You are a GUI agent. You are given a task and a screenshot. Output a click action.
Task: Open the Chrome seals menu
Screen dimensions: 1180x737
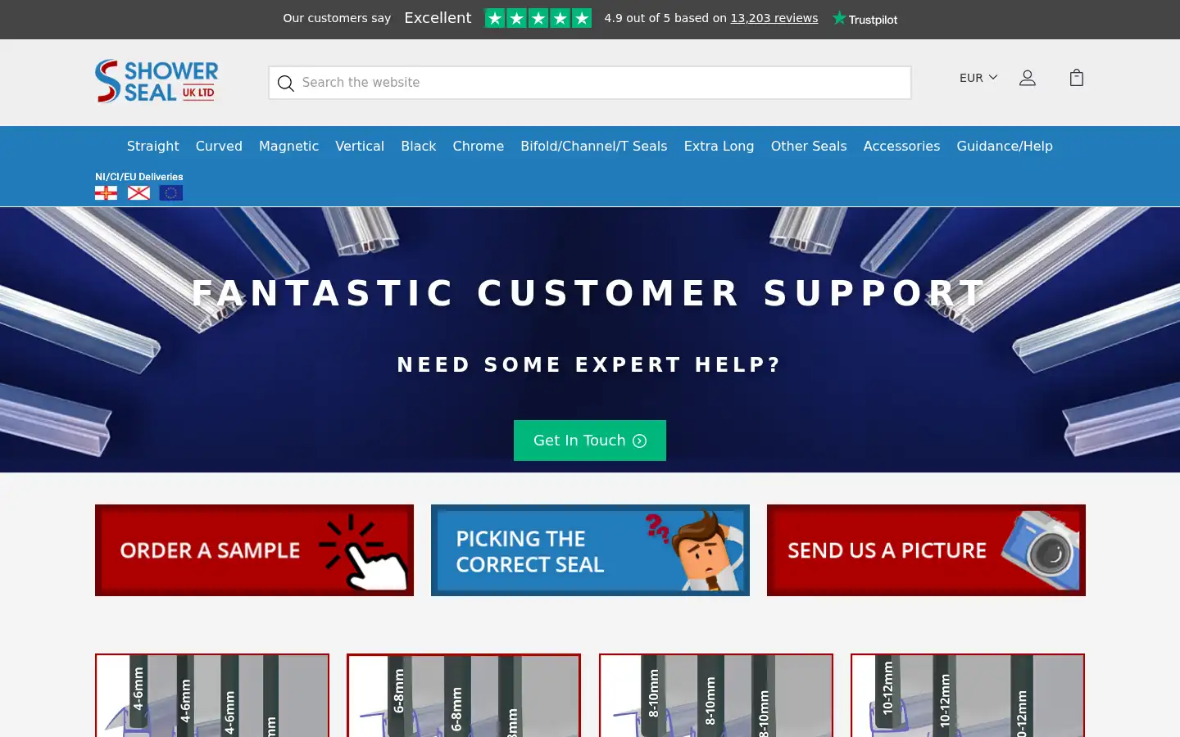click(479, 146)
